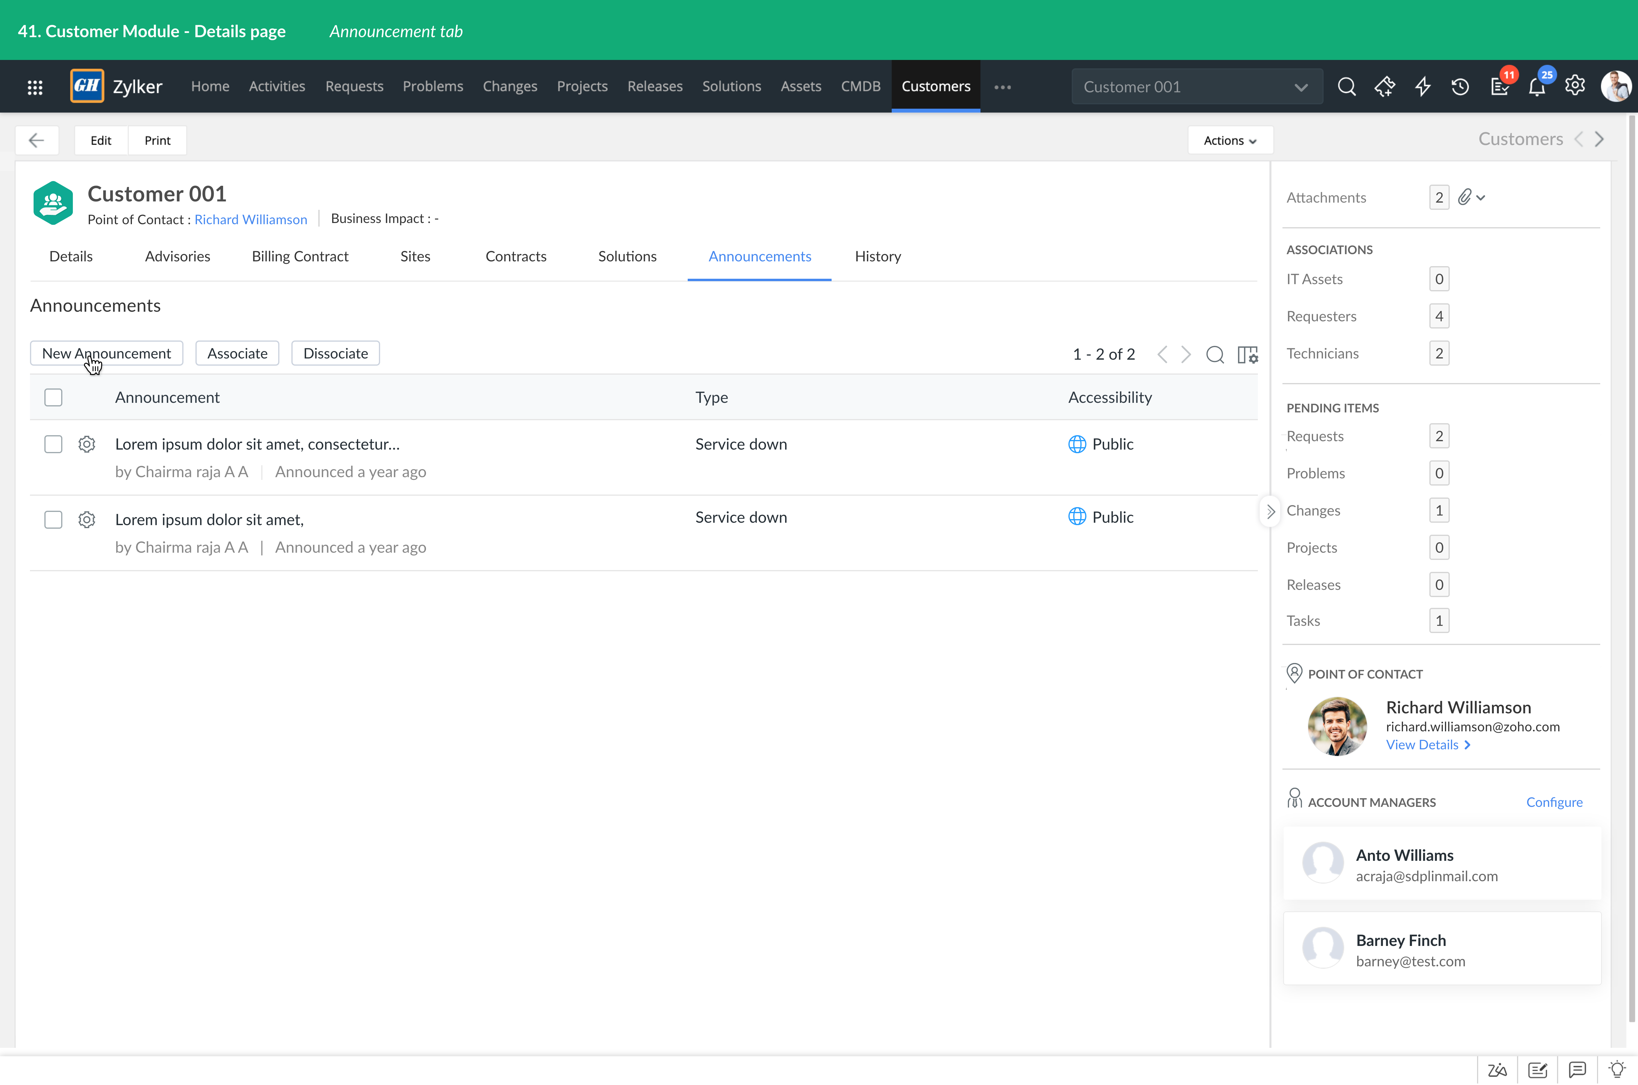Click the Edit button
The height and width of the screenshot is (1085, 1638).
(101, 141)
